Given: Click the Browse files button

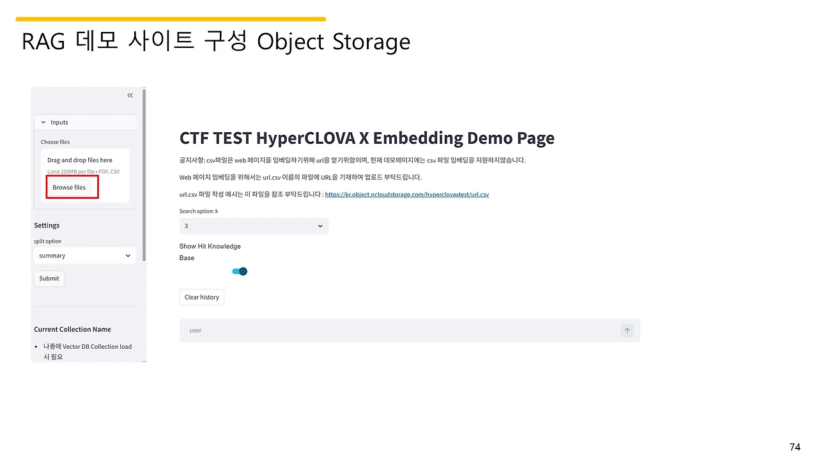Looking at the screenshot, I should pos(69,187).
